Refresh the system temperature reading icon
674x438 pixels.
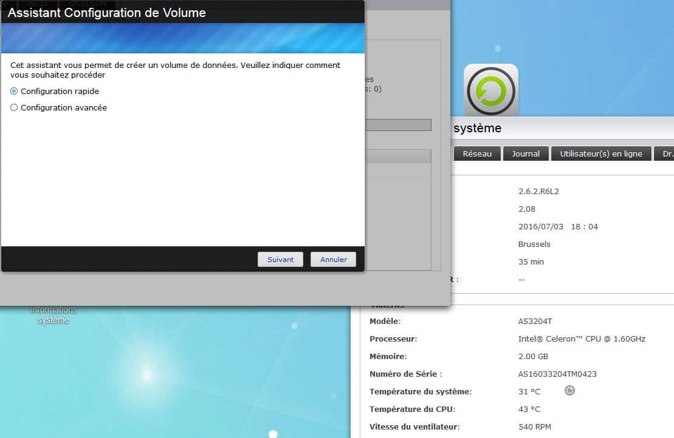pyautogui.click(x=569, y=391)
